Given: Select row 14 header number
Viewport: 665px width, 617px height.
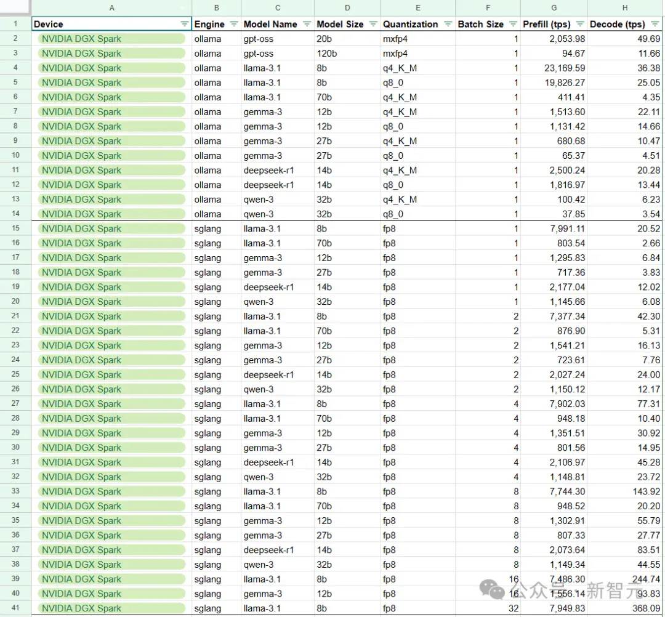Looking at the screenshot, I should pyautogui.click(x=15, y=213).
